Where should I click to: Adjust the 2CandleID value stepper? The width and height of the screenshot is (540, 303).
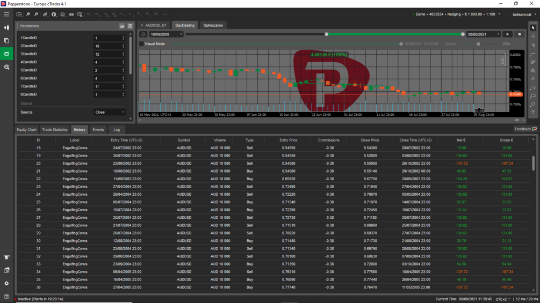[123, 46]
